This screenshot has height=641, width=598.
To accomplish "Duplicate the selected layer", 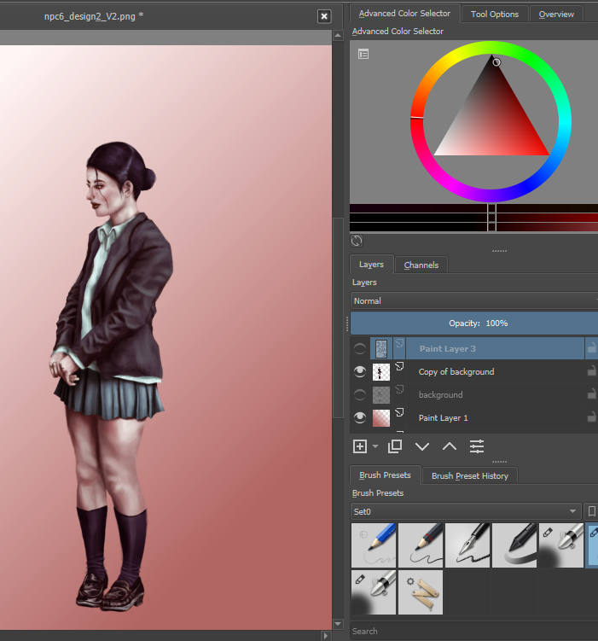I will coord(394,446).
